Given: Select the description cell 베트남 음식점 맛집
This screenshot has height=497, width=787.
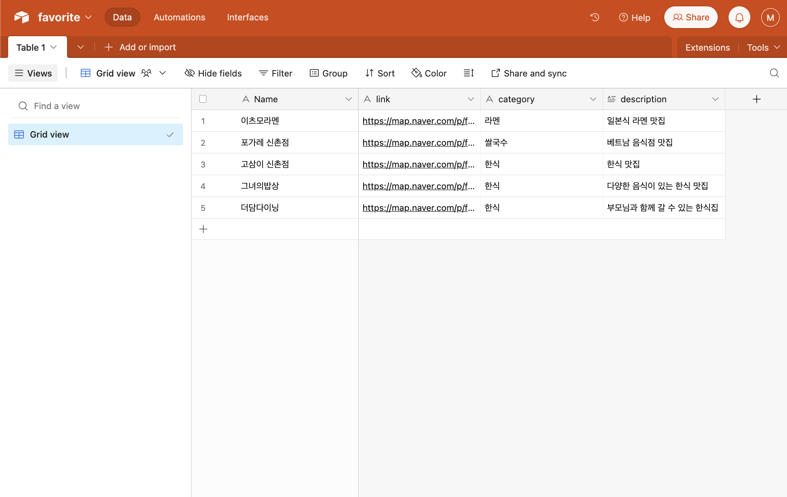Looking at the screenshot, I should (x=664, y=143).
